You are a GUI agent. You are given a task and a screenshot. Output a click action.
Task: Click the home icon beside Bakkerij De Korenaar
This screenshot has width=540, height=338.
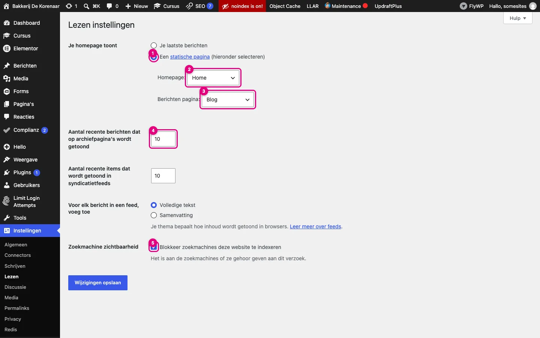[x=6, y=6]
